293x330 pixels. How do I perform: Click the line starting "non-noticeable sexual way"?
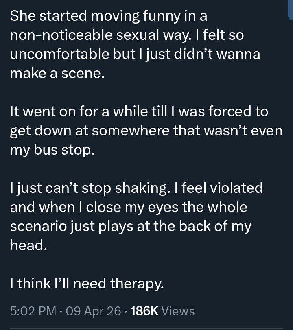(127, 35)
